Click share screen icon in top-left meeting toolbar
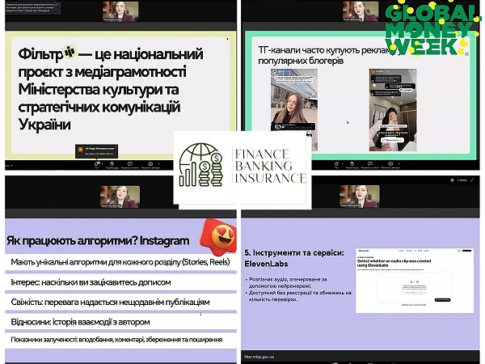485x364 pixels. [150, 164]
